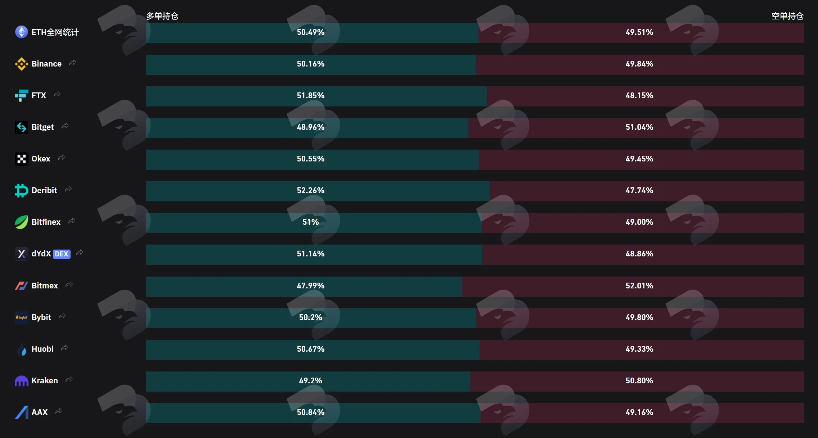The height and width of the screenshot is (438, 818).
Task: Click the 多单持仓 column header
Action: click(x=162, y=16)
